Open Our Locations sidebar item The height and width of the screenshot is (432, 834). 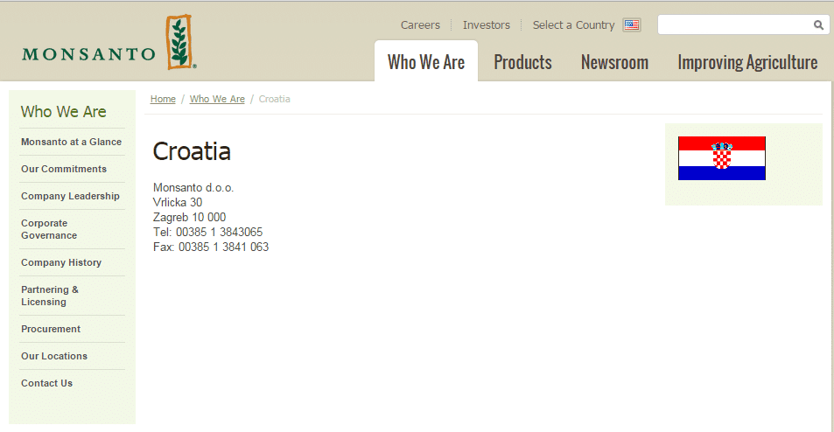pos(54,356)
